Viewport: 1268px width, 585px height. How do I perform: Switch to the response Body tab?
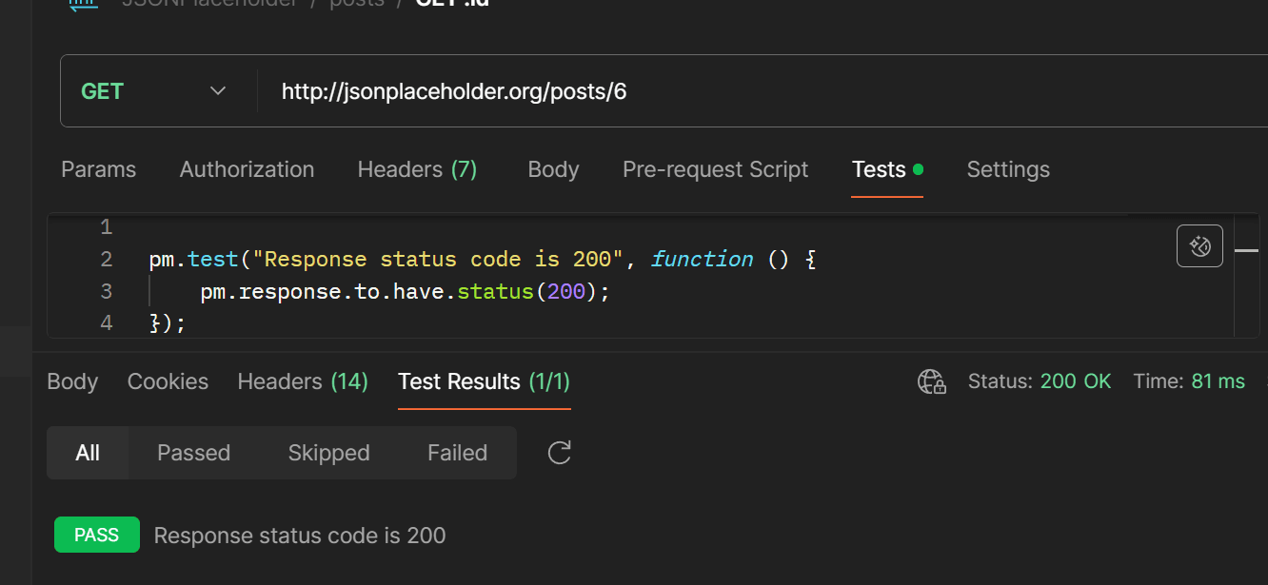pyautogui.click(x=72, y=381)
